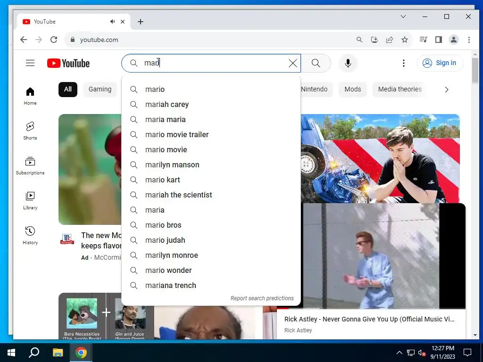This screenshot has width=483, height=362.
Task: Choose the 'mario movie' suggestion
Action: (211, 149)
